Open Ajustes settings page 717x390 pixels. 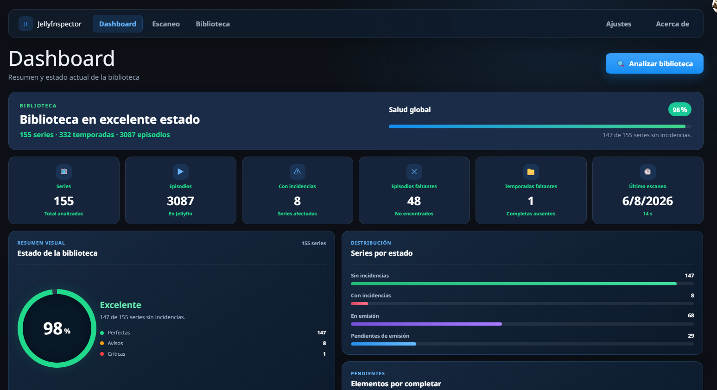[x=619, y=24]
